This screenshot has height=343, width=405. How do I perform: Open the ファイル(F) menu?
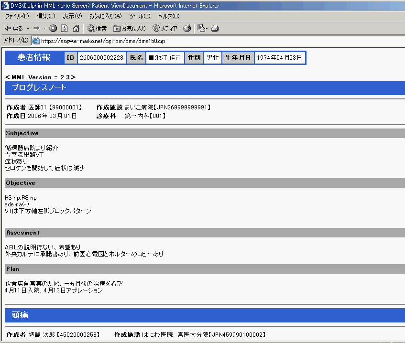pos(17,16)
